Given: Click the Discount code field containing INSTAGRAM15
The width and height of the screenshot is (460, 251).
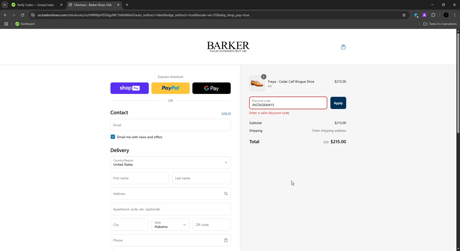Looking at the screenshot, I should point(288,103).
